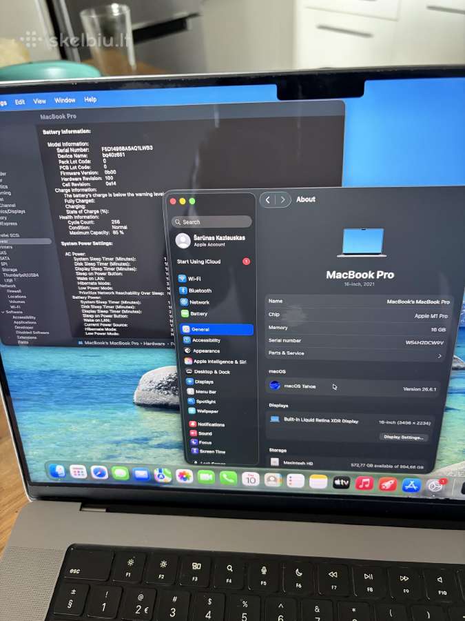Click the MacBook Pro image in About
This screenshot has height=621, width=465.
[x=362, y=242]
